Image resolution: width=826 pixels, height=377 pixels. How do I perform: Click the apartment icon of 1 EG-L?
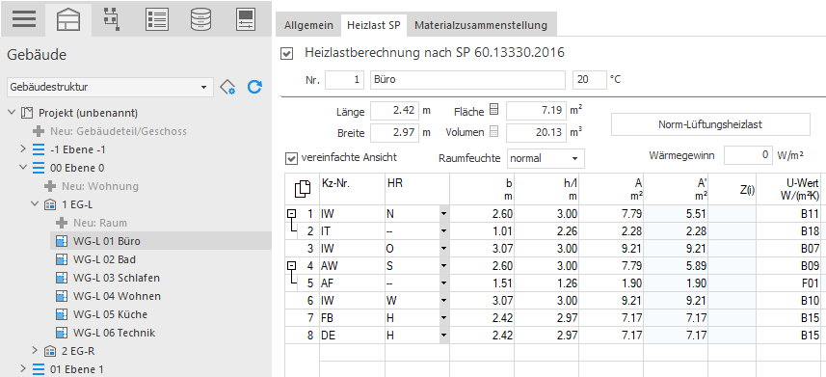tap(50, 204)
